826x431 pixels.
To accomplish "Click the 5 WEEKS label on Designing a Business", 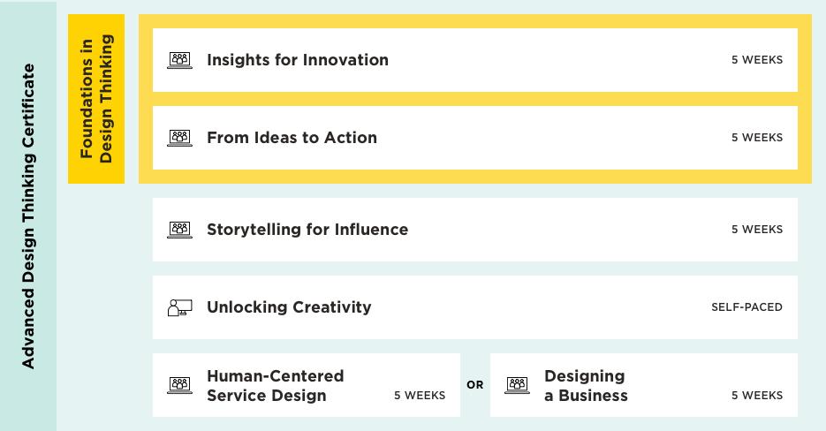I will [x=756, y=396].
